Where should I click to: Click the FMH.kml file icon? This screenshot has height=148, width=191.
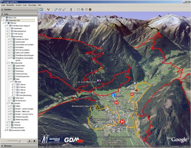coord(9,23)
